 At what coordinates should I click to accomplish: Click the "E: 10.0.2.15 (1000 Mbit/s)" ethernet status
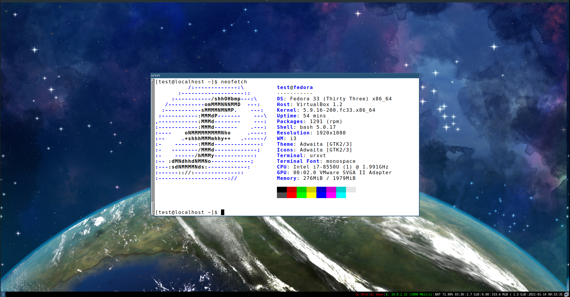(409, 295)
